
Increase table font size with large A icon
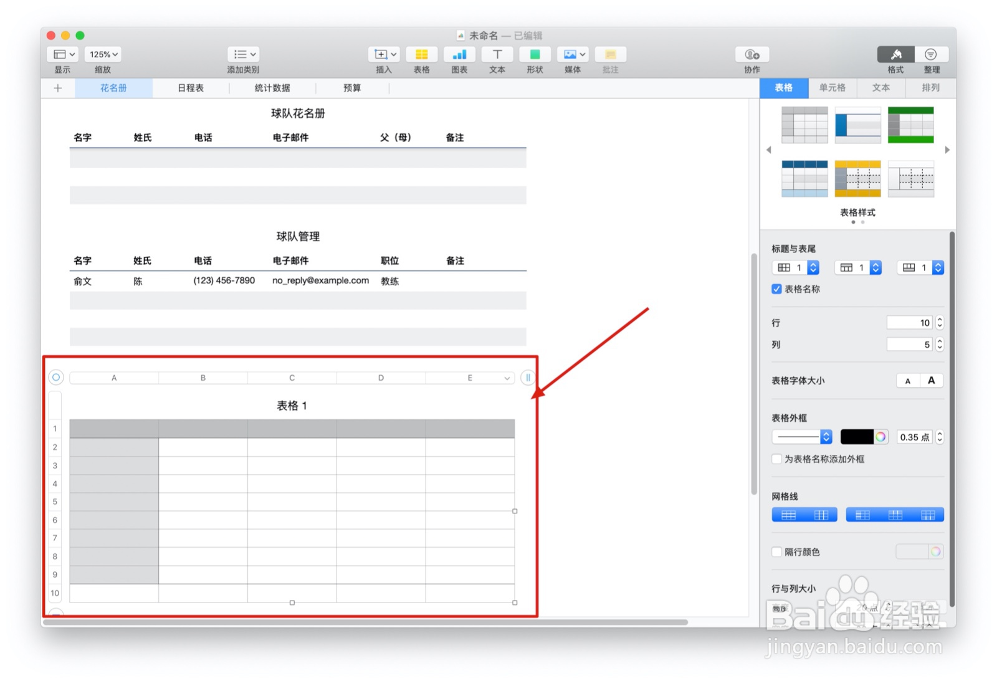[x=930, y=380]
